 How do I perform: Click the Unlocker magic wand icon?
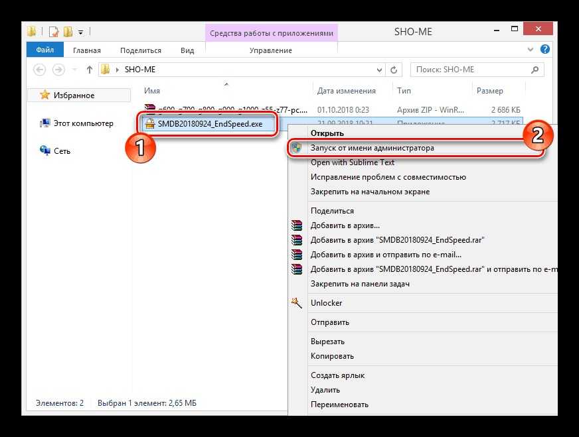pos(297,302)
